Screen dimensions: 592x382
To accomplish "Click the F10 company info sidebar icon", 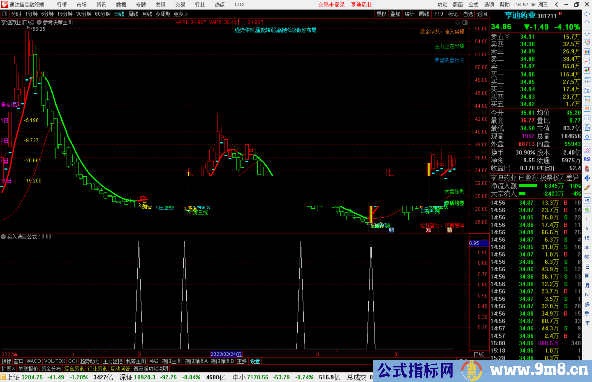I will [x=587, y=90].
